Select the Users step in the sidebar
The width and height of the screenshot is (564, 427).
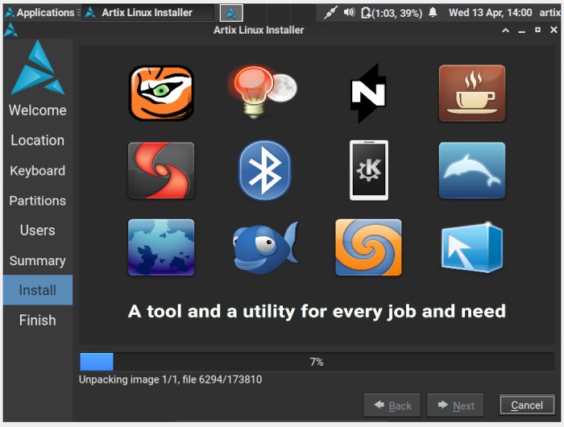pos(38,230)
